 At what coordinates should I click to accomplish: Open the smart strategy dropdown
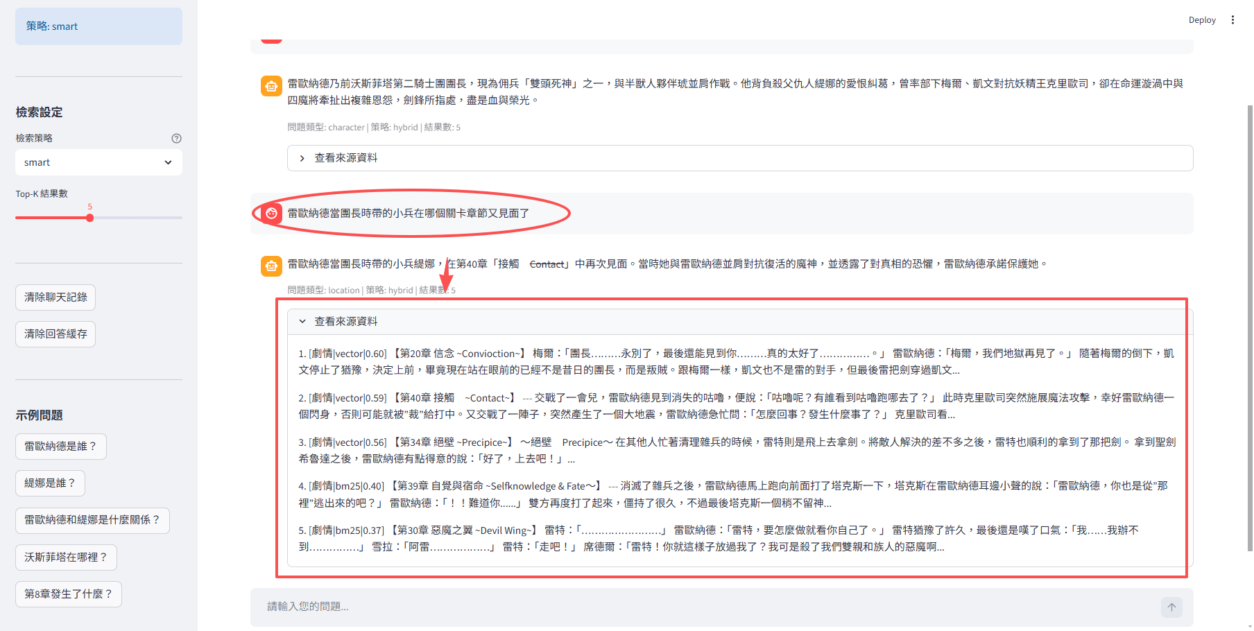[98, 162]
